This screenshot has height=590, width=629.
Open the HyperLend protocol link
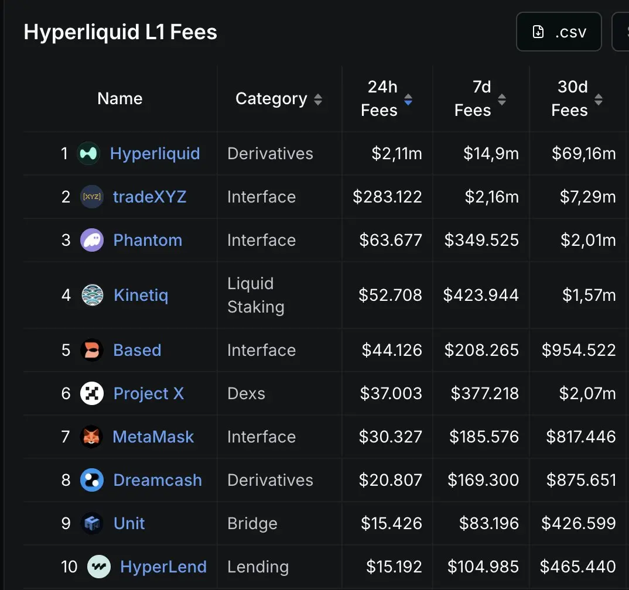point(163,567)
